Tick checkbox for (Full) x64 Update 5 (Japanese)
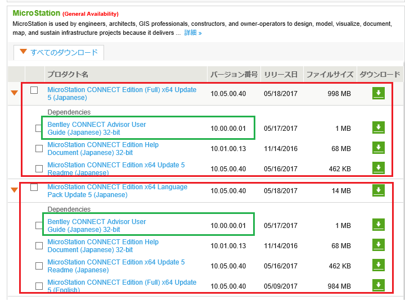 [x=34, y=90]
